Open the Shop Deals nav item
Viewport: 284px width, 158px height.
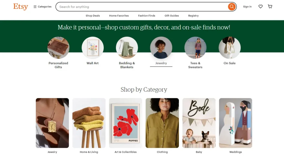[x=93, y=16]
